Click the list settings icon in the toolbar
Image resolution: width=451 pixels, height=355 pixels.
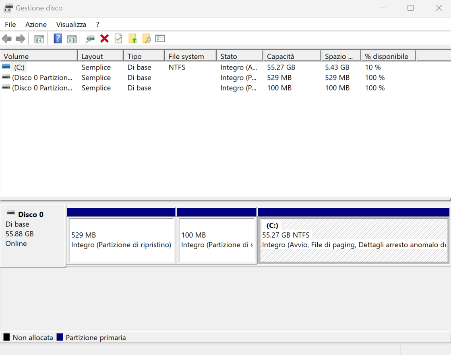160,39
